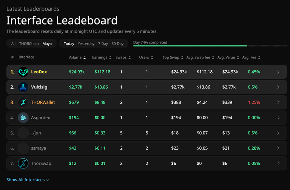Click Vultisig earnings $13.86 in green
The image size is (290, 190).
click(x=101, y=87)
